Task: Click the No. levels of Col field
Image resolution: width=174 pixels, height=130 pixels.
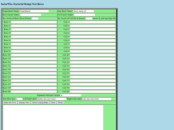Action: point(89,19)
